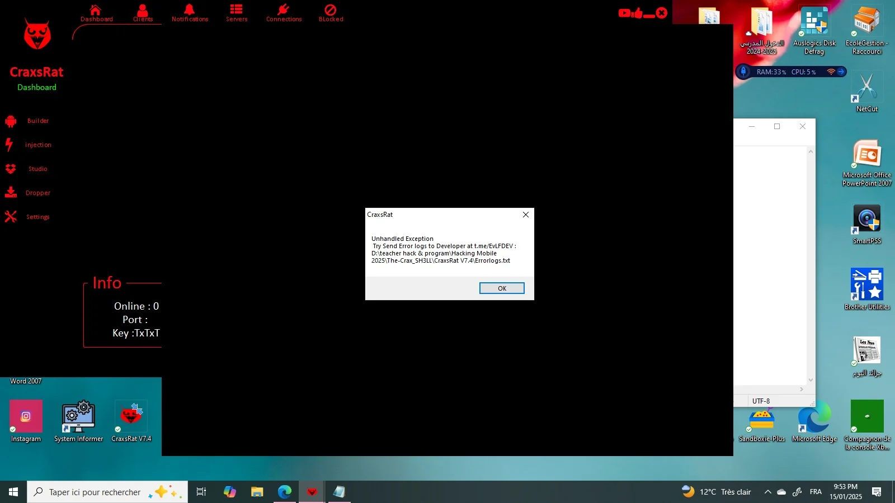Click the red YouTube icon
895x503 pixels.
pyautogui.click(x=624, y=13)
